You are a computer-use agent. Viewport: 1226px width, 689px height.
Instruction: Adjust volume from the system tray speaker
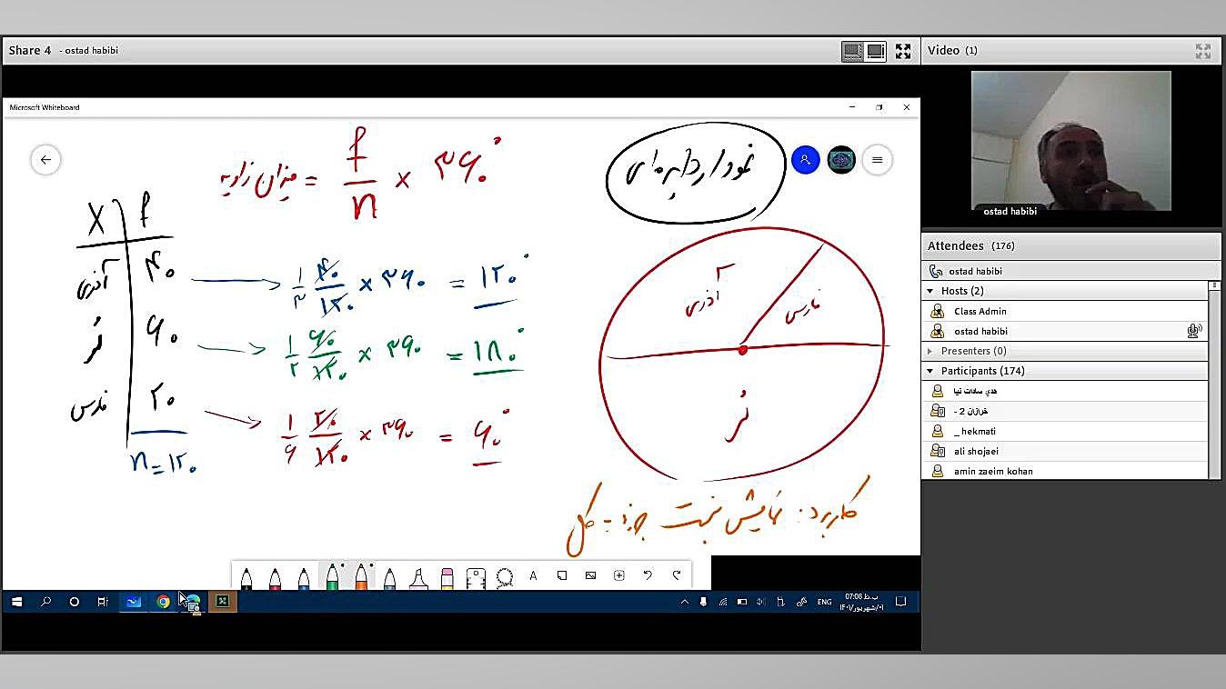pos(760,602)
